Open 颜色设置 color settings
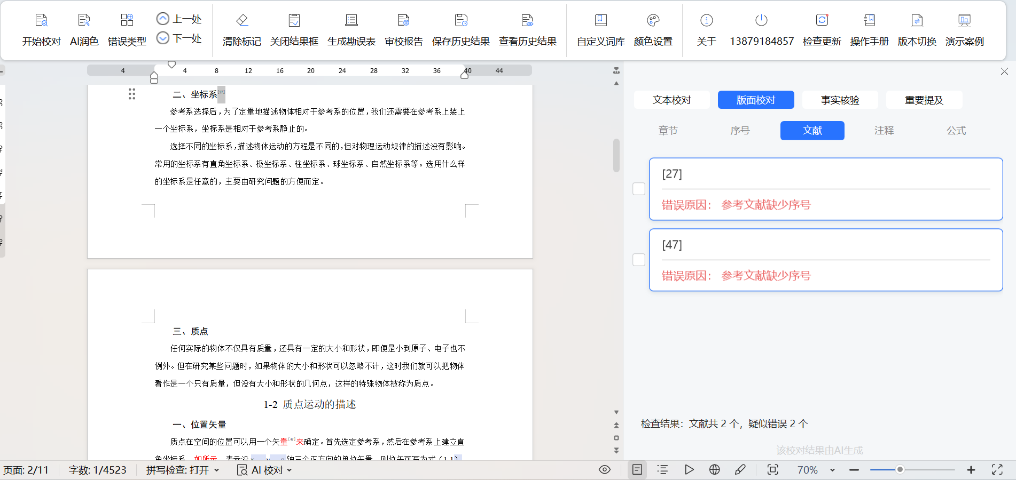Screen dimensions: 1016x480 [653, 30]
